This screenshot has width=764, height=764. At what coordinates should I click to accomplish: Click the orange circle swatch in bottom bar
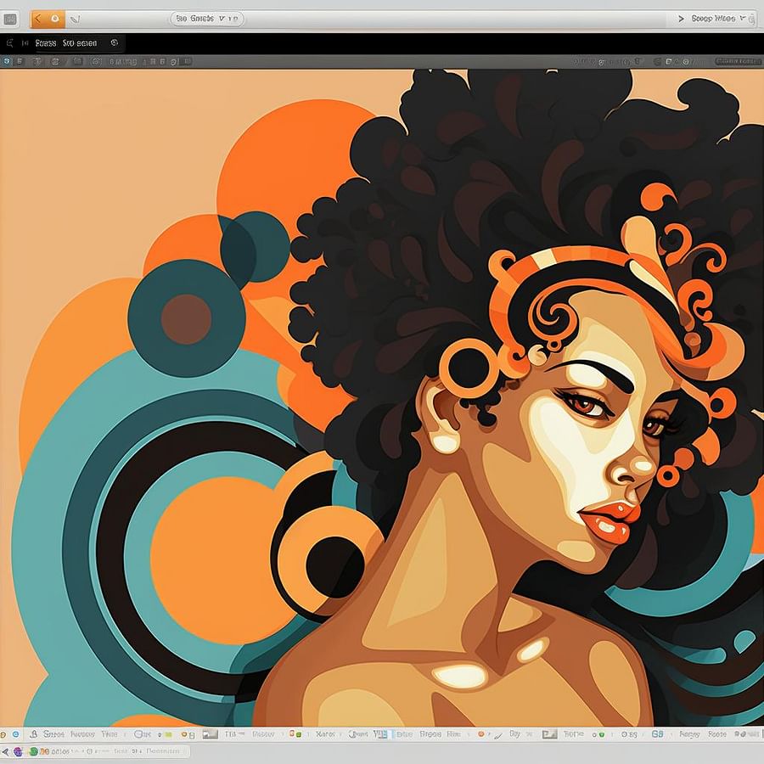pyautogui.click(x=480, y=733)
